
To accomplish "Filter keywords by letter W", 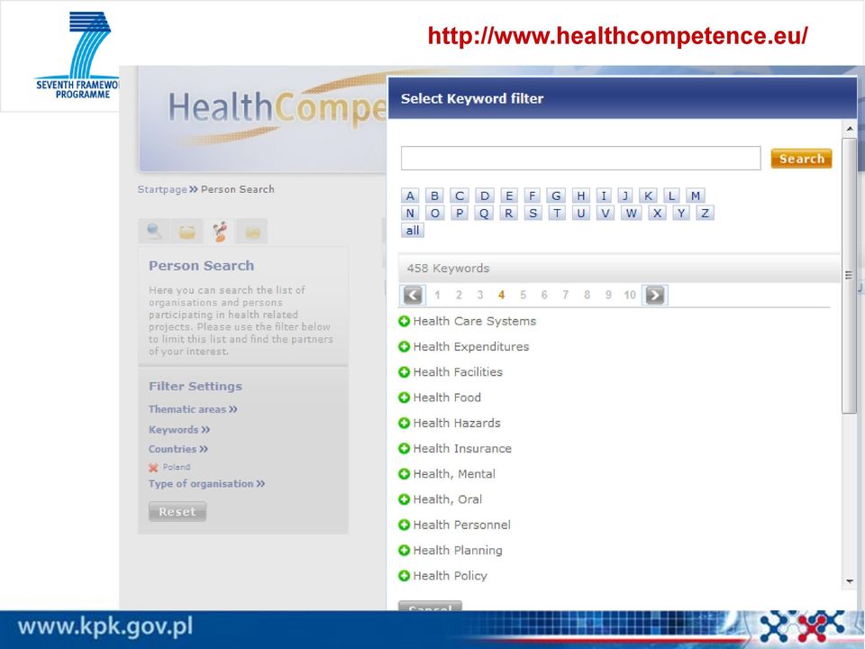I will click(632, 214).
